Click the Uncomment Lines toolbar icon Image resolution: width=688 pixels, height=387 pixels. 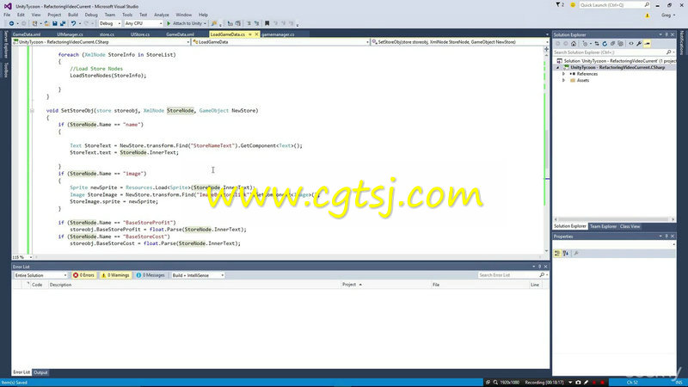(x=256, y=23)
